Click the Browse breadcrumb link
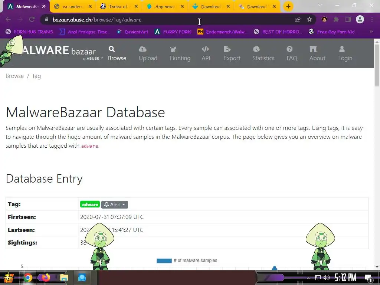380x285 pixels. (15, 76)
